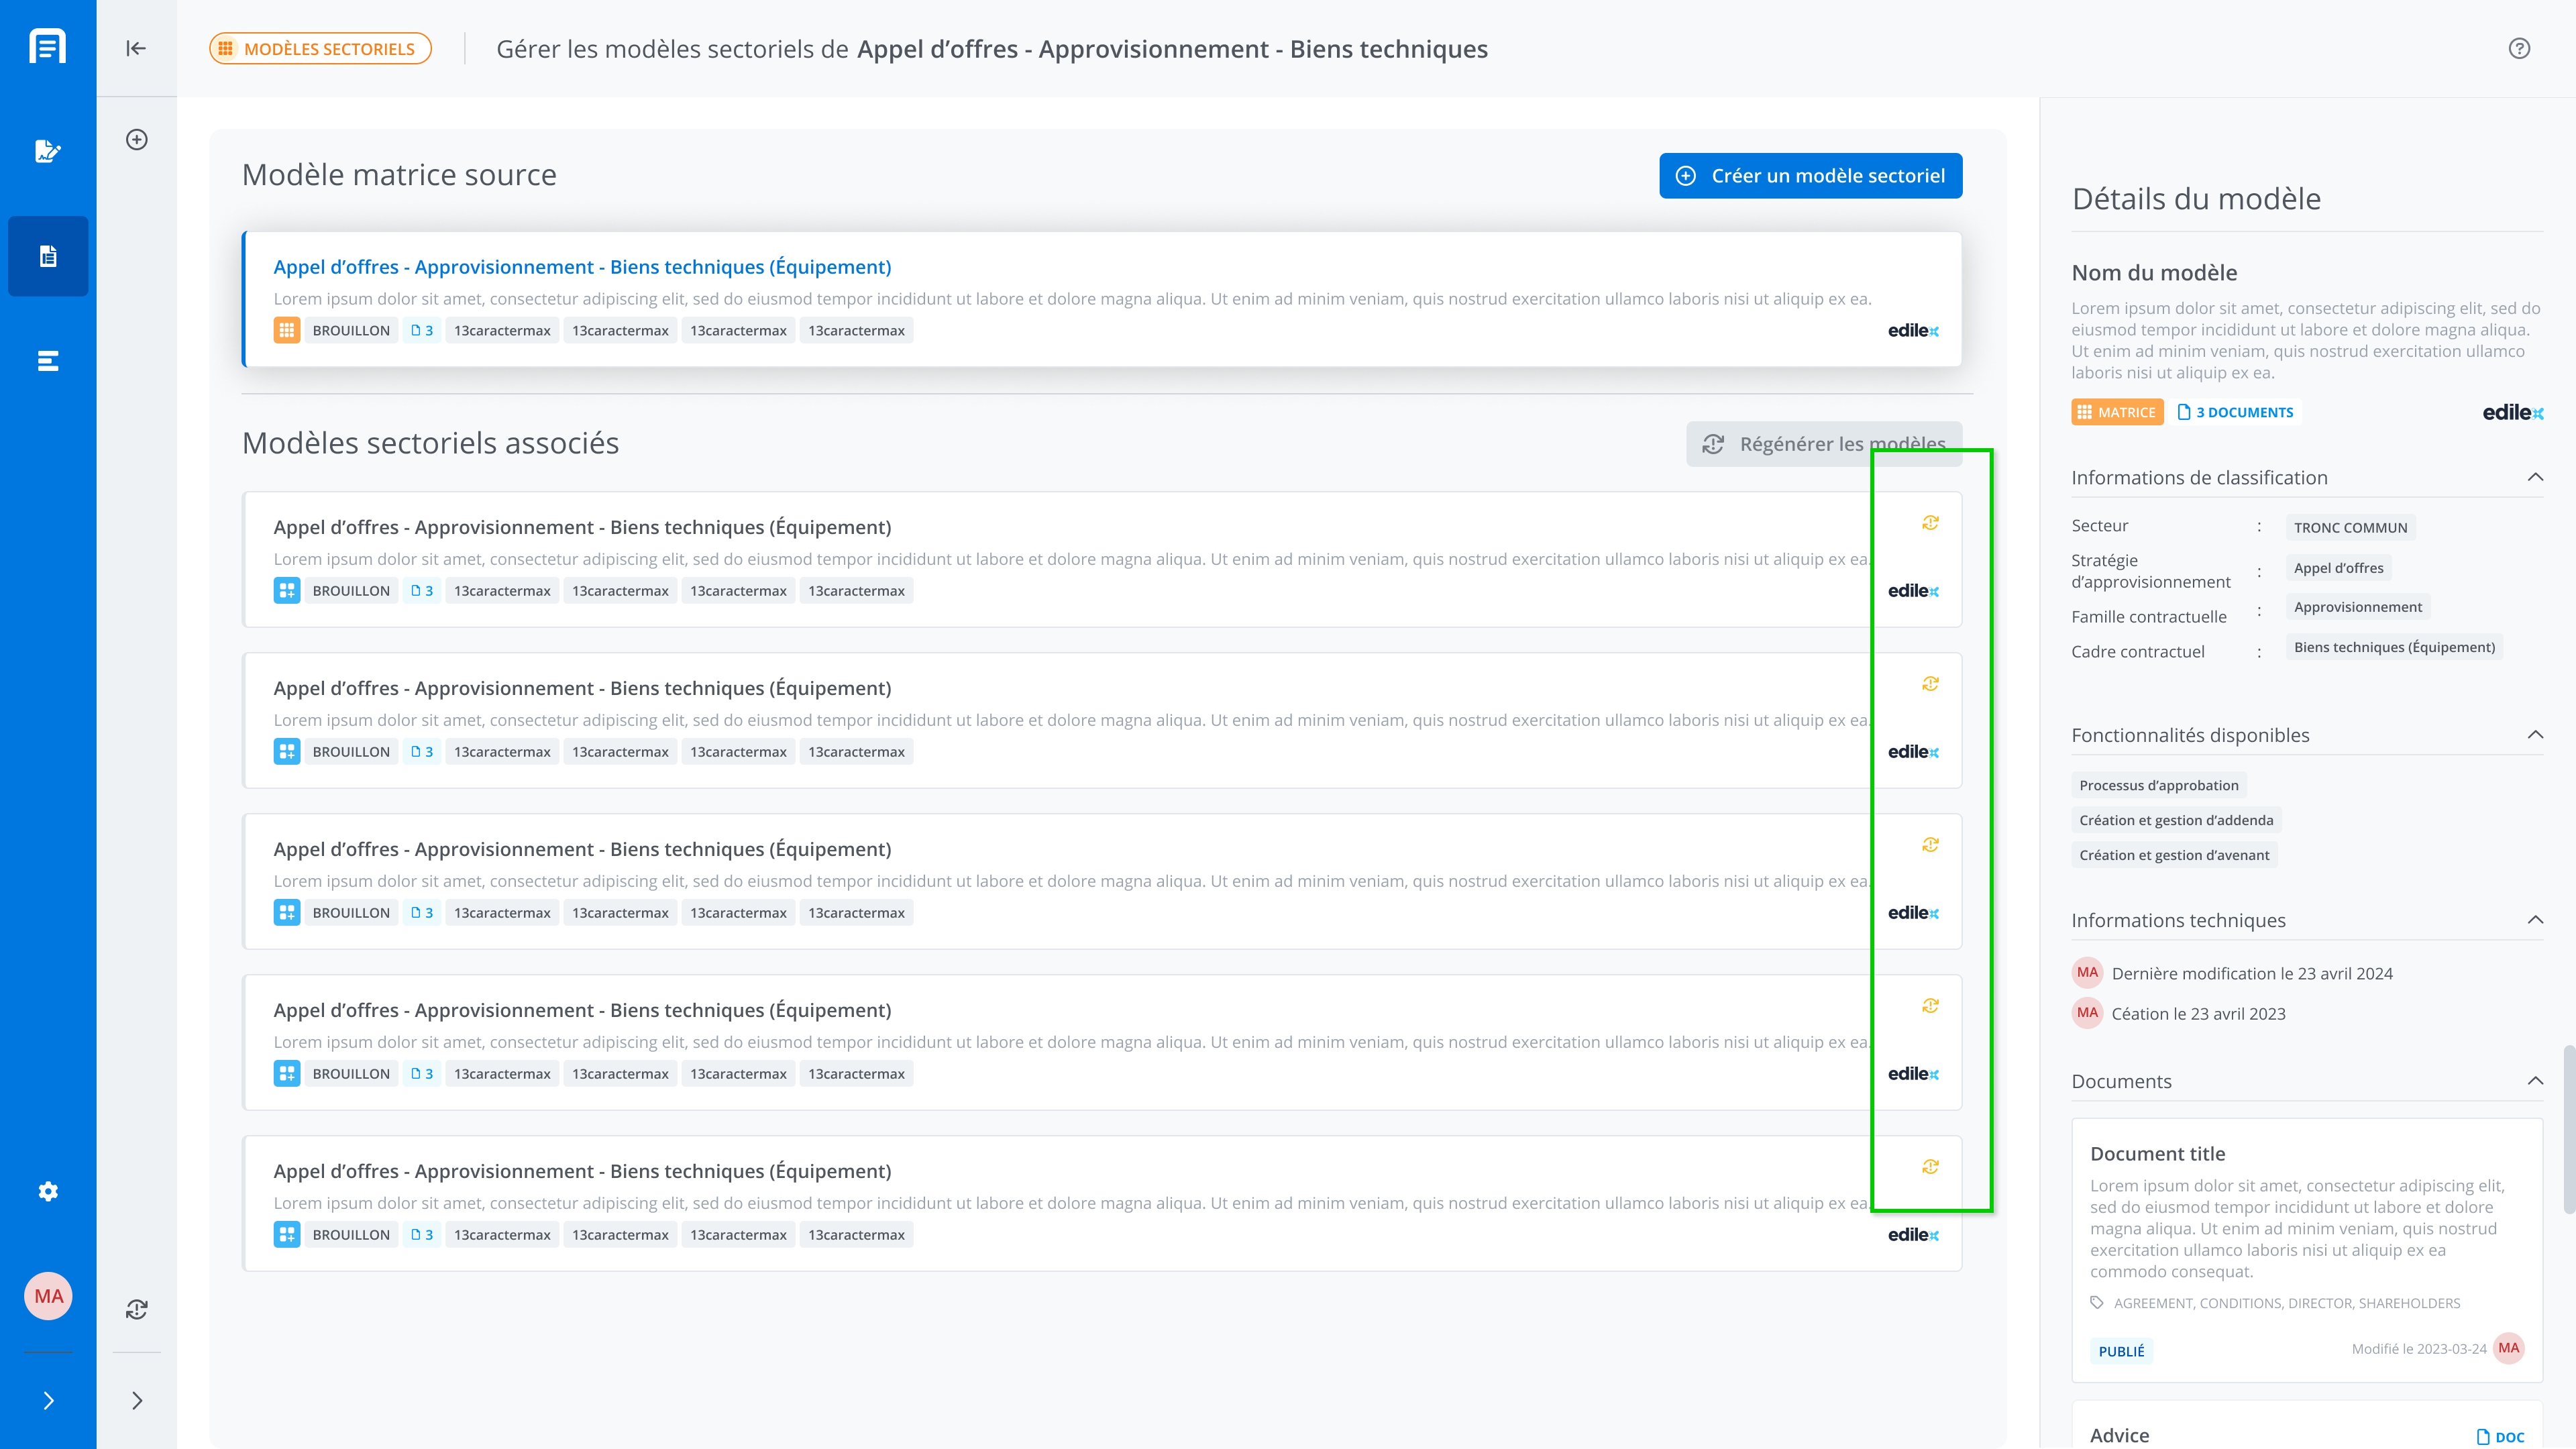Click the help question mark icon
Screen dimensions: 2576x1449
coord(2519,48)
